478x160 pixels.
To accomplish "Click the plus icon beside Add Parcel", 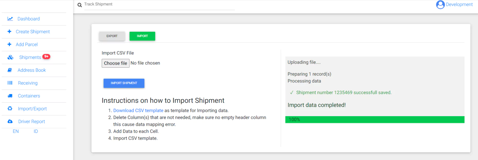I will click(x=10, y=44).
